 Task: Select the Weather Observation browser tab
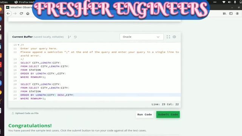(x=19, y=7)
